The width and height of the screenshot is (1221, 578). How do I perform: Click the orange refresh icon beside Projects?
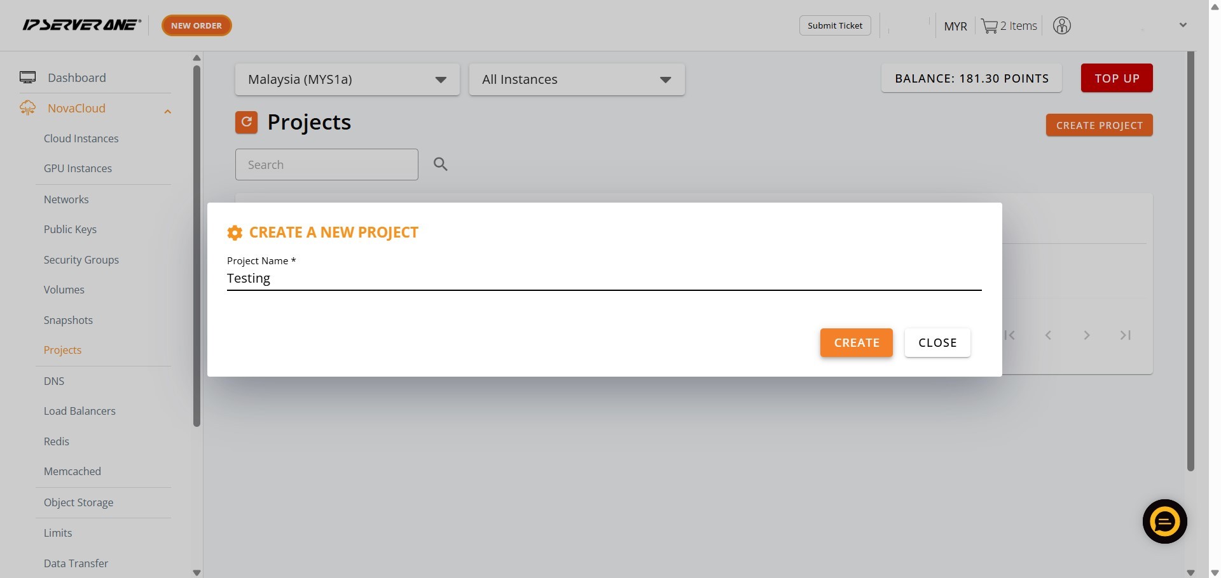click(x=246, y=122)
